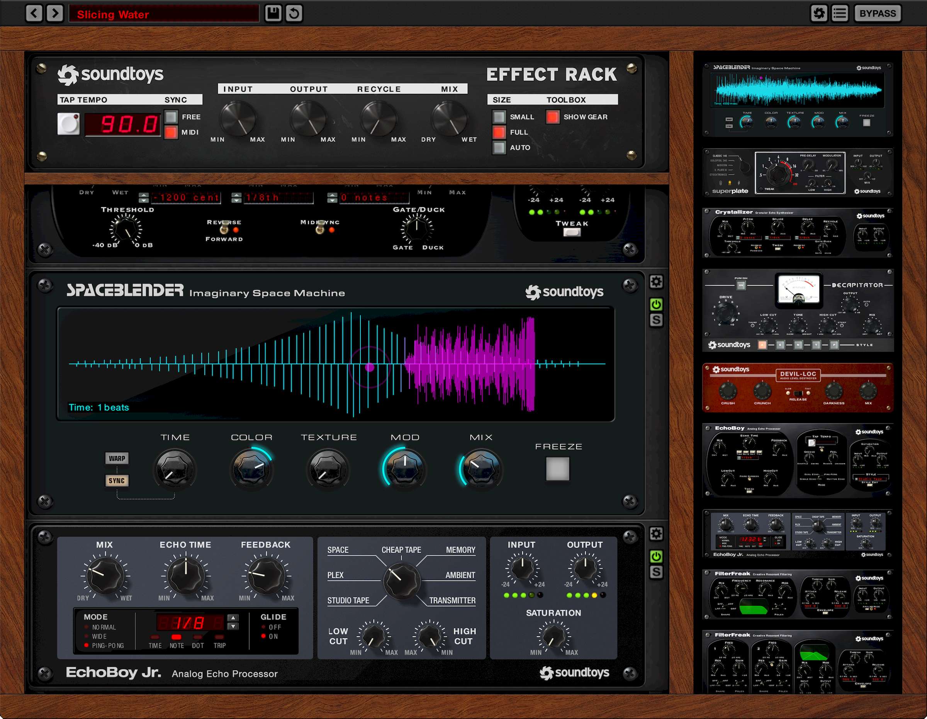Open the preset list menu icon
Screen dimensions: 927x719
click(x=839, y=13)
